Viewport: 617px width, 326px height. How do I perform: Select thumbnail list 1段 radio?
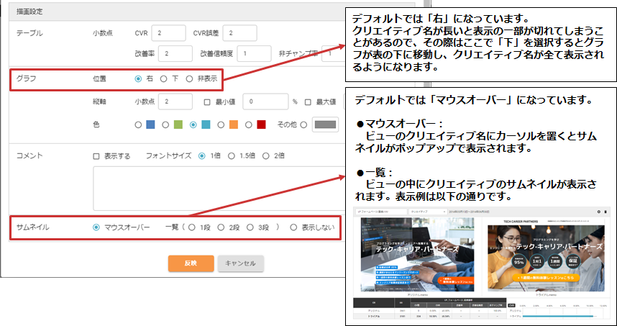point(192,227)
